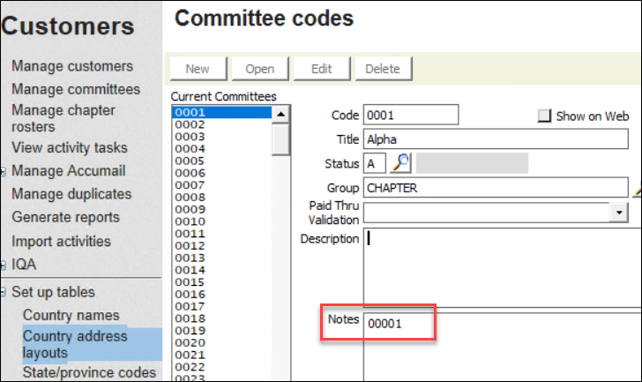Screen dimensions: 642x382
Task: Select committee 0010 in the list
Action: (190, 221)
